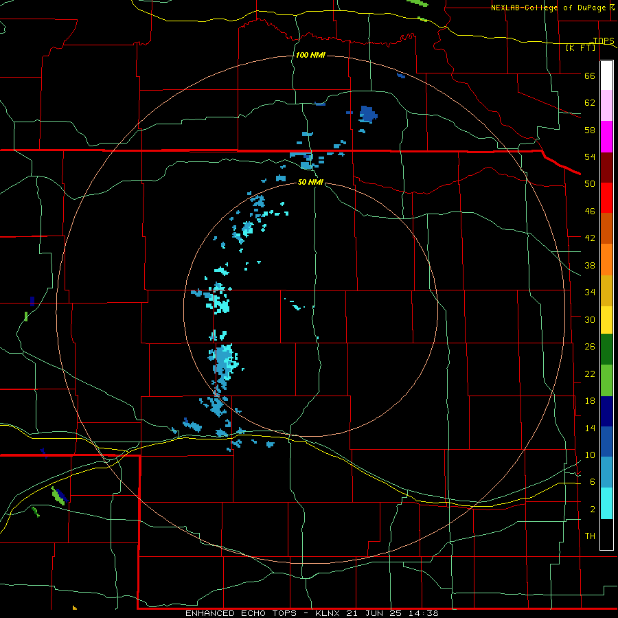Viewport: 618px width, 618px height.
Task: Select the bright red legend swatch
Action: click(x=606, y=198)
